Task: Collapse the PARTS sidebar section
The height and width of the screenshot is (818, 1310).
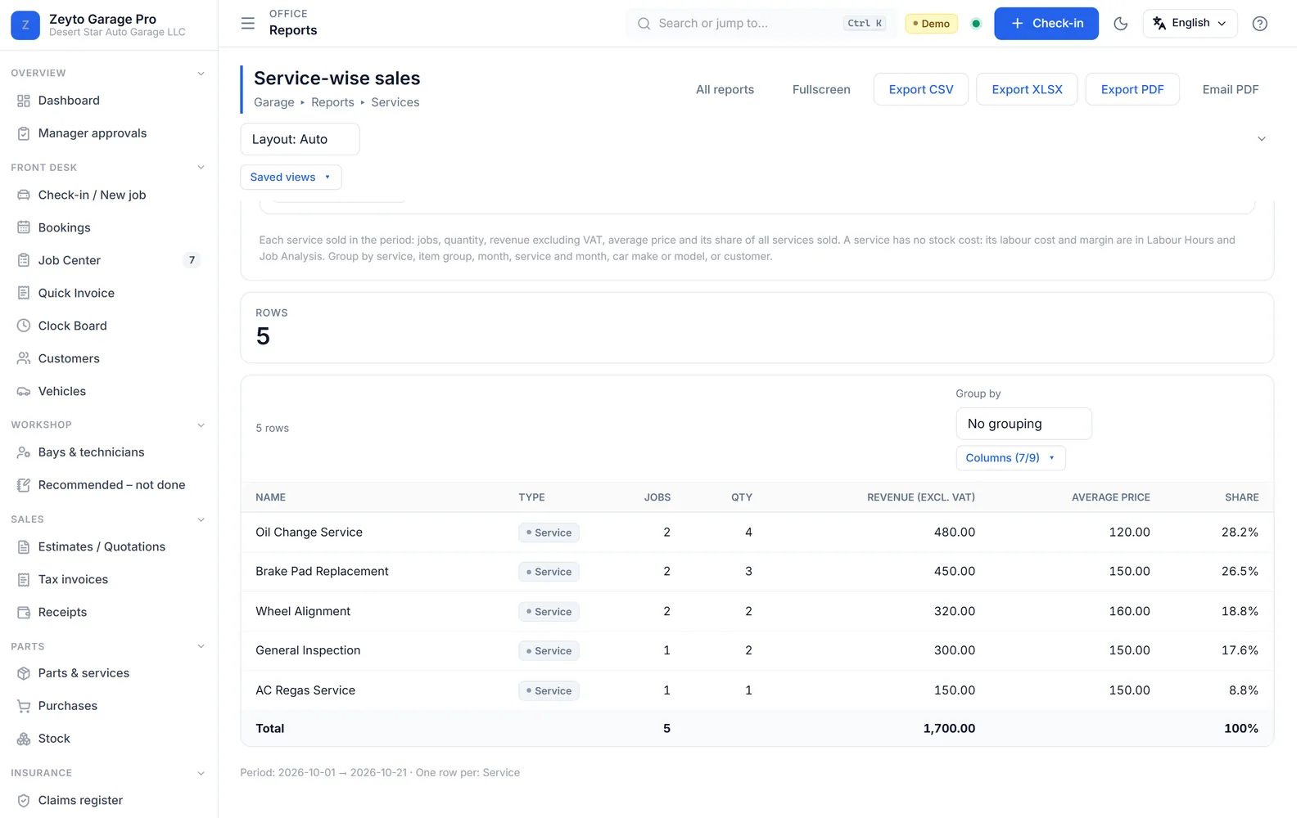Action: [201, 646]
